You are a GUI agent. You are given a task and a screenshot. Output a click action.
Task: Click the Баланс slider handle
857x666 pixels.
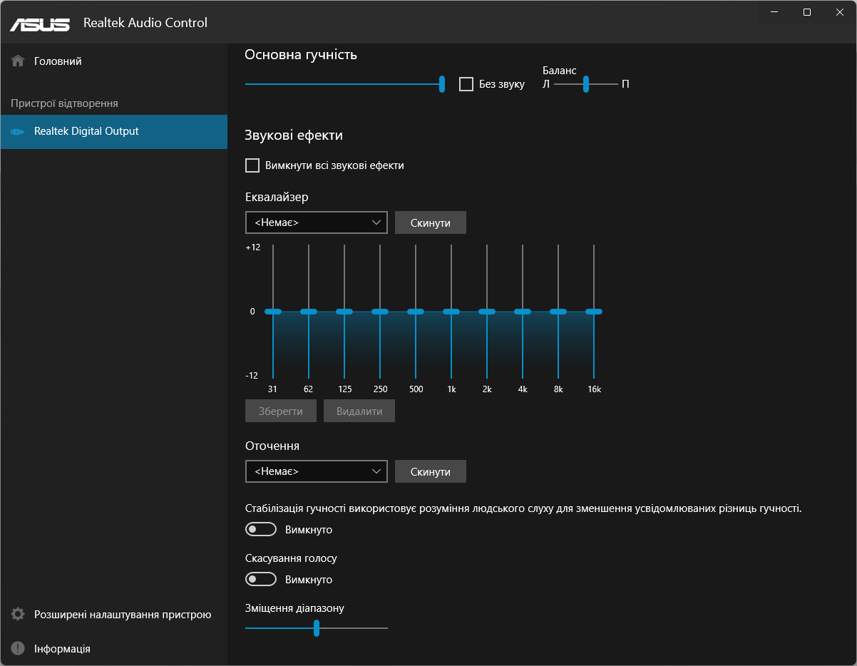pos(586,83)
